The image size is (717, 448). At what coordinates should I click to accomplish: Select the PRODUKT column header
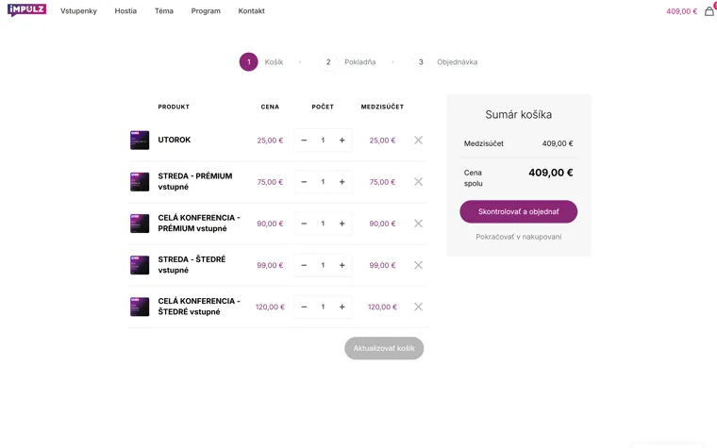(x=174, y=107)
